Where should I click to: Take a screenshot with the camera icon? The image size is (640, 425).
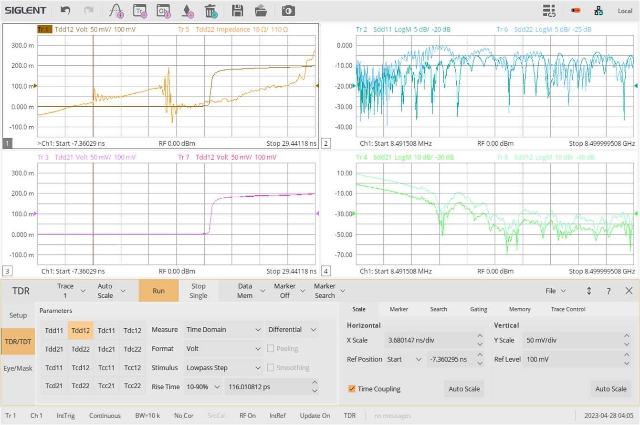[x=288, y=10]
